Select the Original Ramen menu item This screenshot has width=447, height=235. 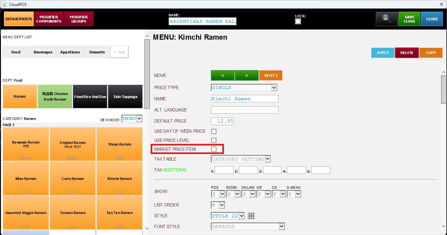click(73, 144)
